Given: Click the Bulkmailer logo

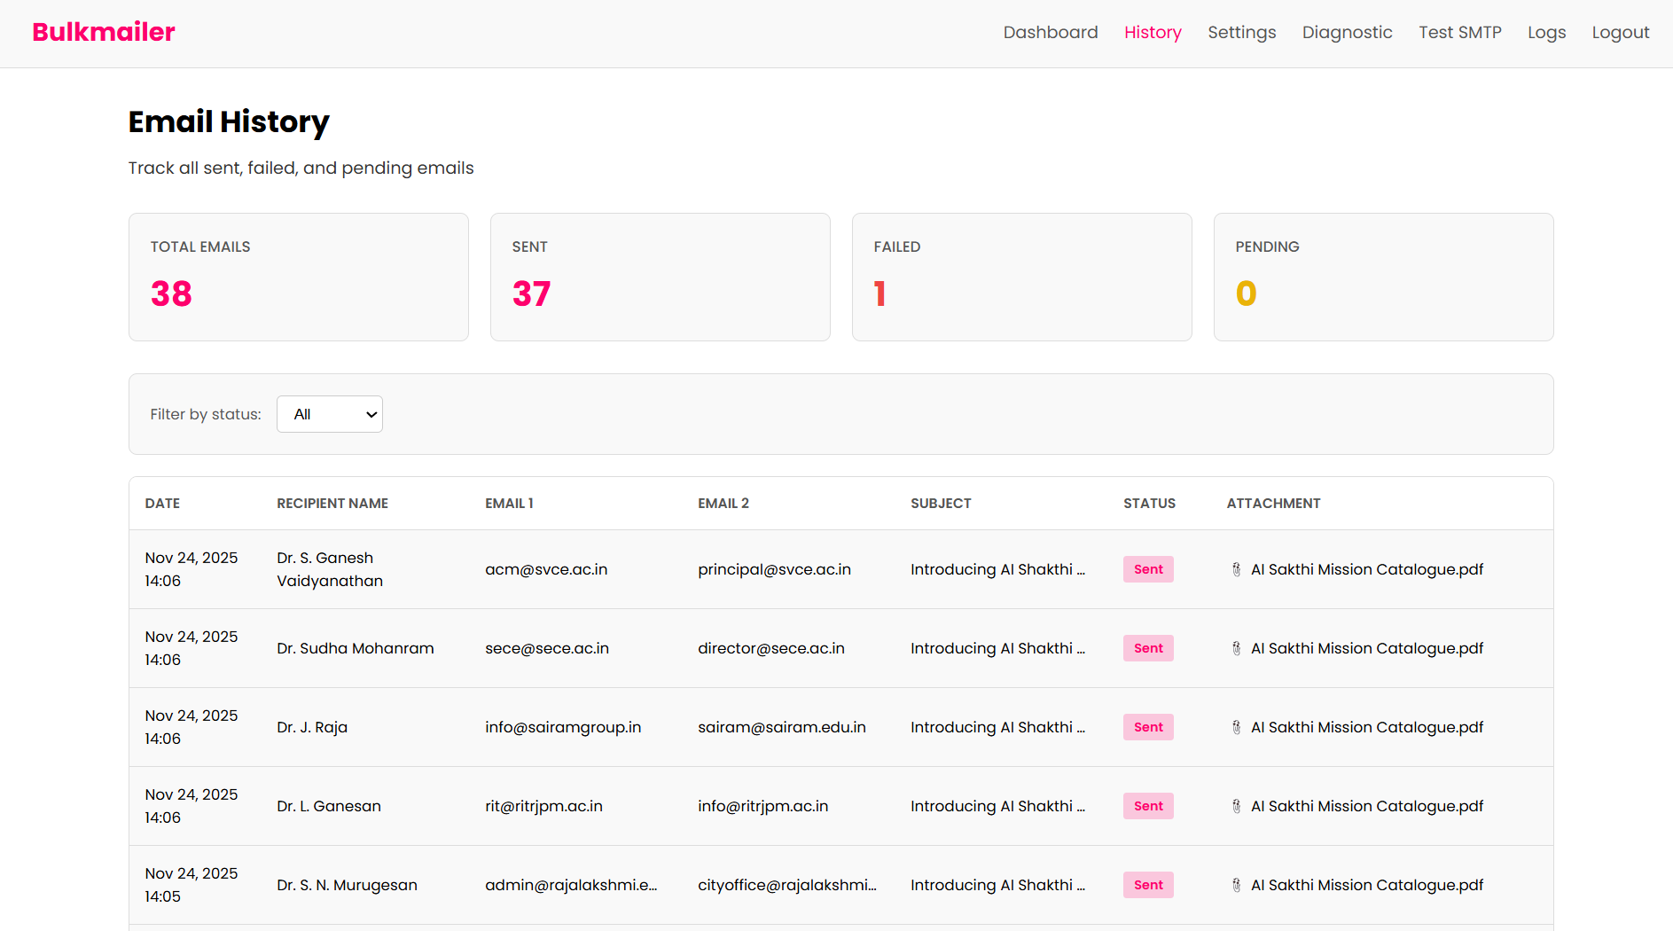Looking at the screenshot, I should coord(103,32).
